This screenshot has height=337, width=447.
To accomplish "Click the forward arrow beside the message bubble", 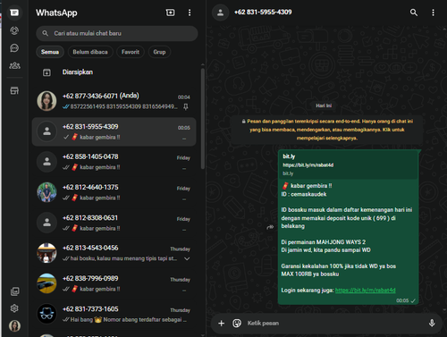I will 270,227.
